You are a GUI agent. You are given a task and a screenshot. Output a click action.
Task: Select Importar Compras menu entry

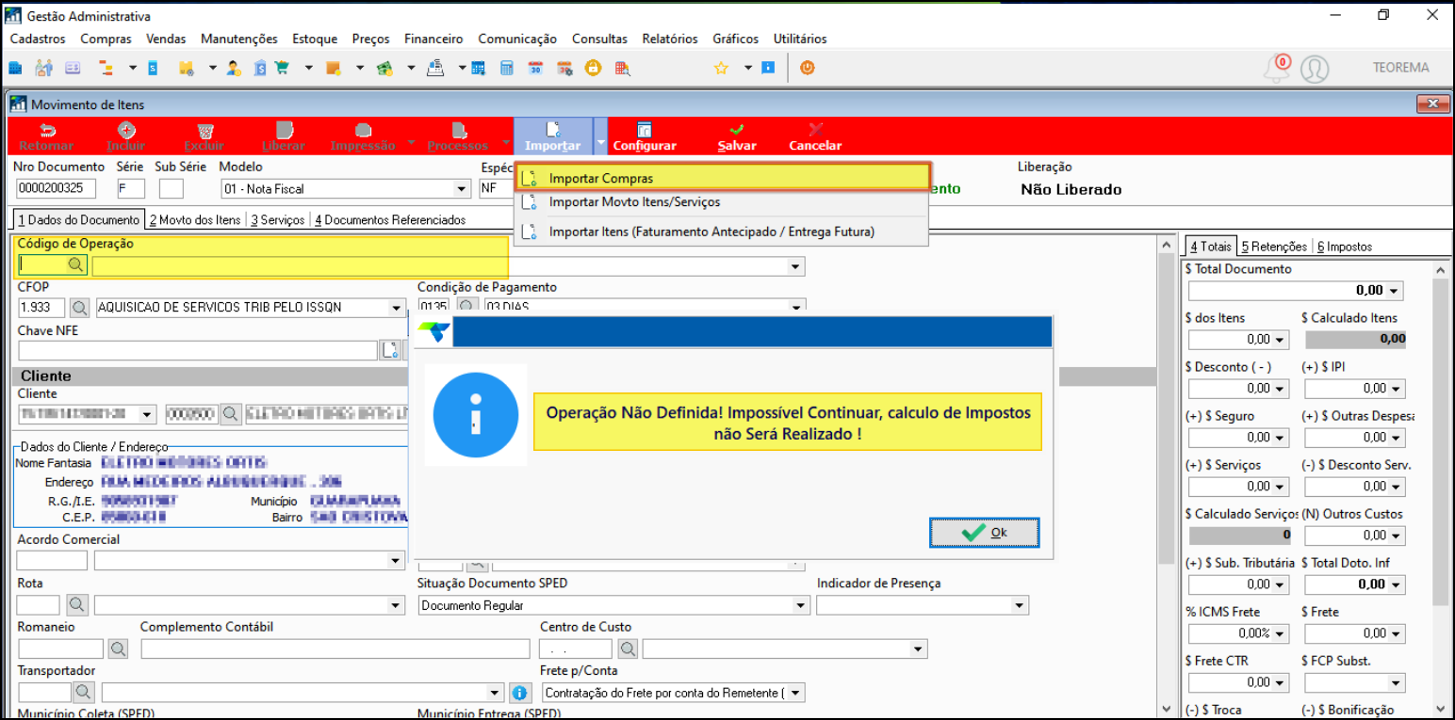pos(722,177)
